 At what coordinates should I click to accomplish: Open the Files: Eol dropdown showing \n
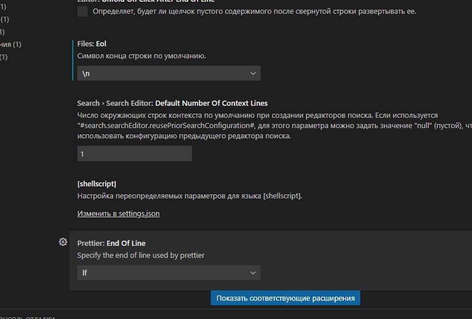(169, 73)
